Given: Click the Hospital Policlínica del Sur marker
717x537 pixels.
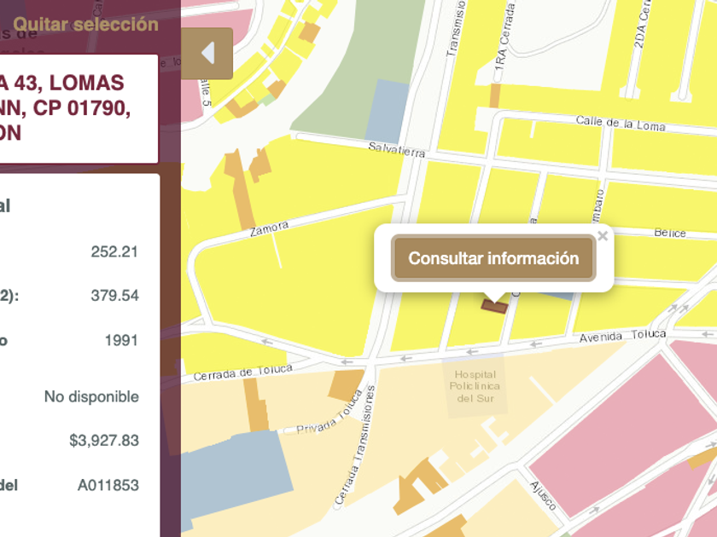Looking at the screenshot, I should (x=475, y=386).
